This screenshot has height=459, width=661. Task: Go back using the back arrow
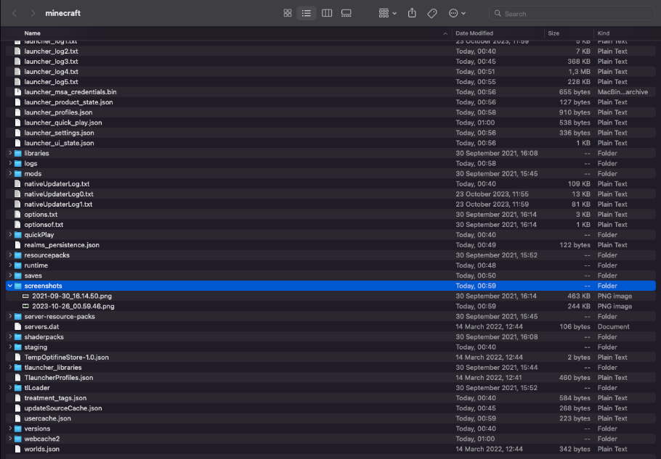click(15, 14)
